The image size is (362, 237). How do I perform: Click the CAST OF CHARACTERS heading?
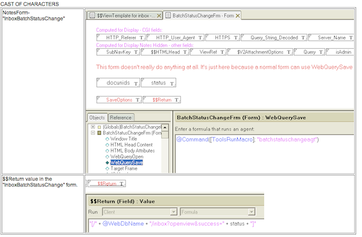[x=30, y=4]
